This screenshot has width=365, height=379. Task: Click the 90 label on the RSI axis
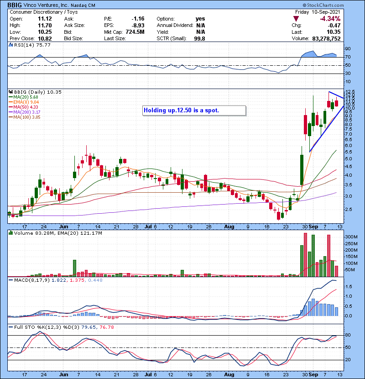click(x=348, y=49)
